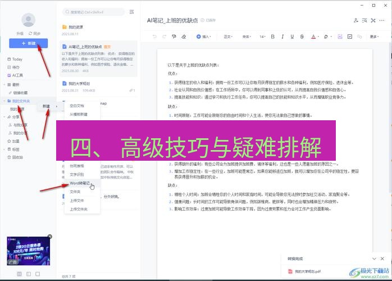Click the redo icon in editor toolbar
392x281 pixels.
coord(164,37)
